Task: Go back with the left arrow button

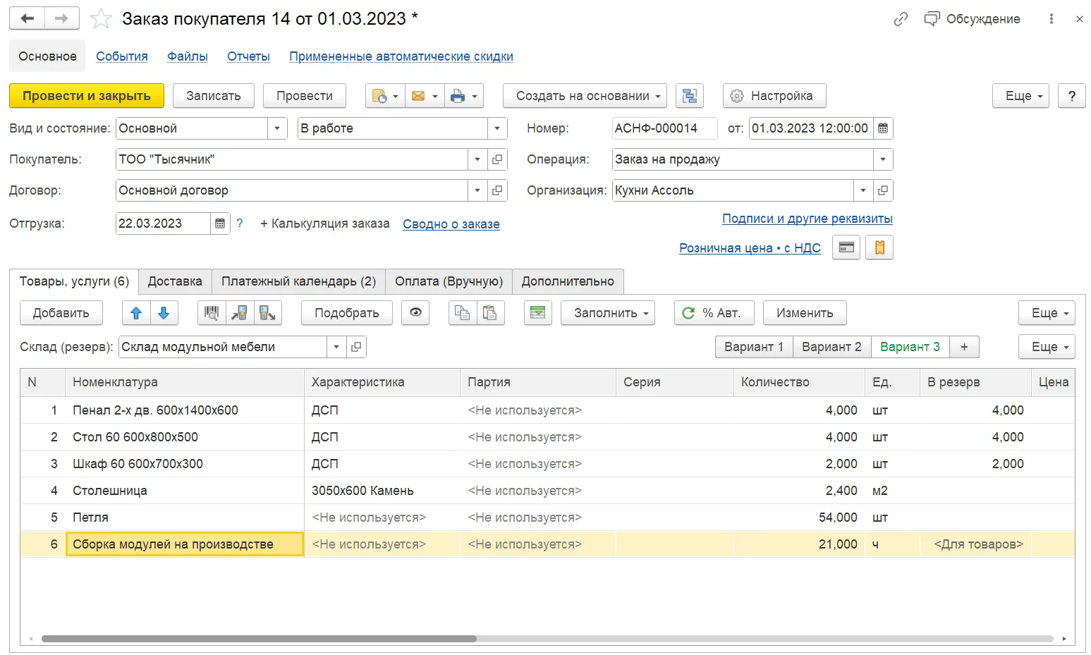Action: click(27, 18)
